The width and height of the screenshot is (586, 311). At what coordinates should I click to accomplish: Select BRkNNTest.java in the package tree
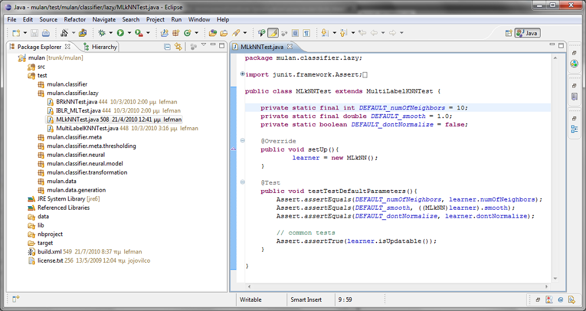[77, 102]
